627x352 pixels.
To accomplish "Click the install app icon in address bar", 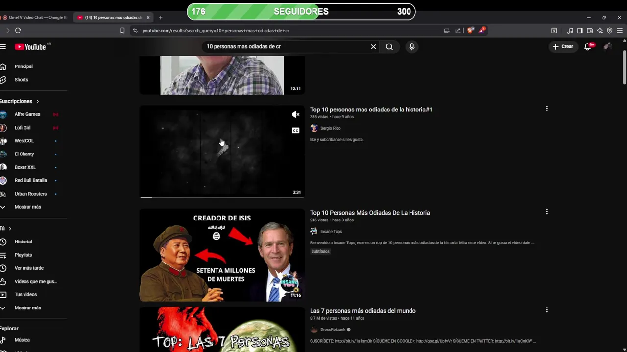I will 447,30.
